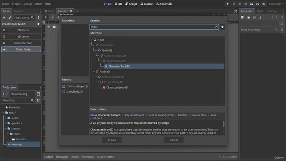This screenshot has height=161, width=286.
Task: Toggle FileSystem split view mode
Action: [38, 94]
